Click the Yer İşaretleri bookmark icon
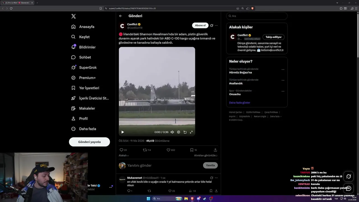Image resolution: width=359 pixels, height=202 pixels. pyautogui.click(x=73, y=88)
